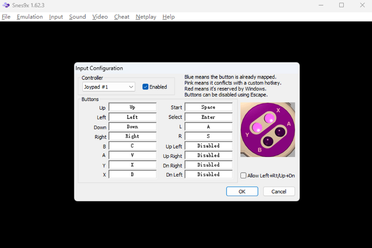Screen dimensions: 372x248
Task: Click the pink X button on controller image
Action: 269,118
